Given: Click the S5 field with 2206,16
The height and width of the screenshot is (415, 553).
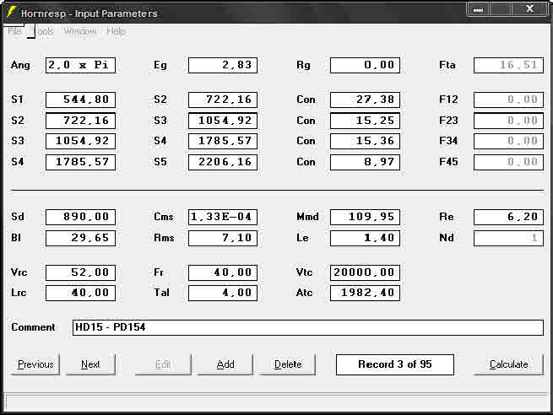Looking at the screenshot, I should coord(223,162).
